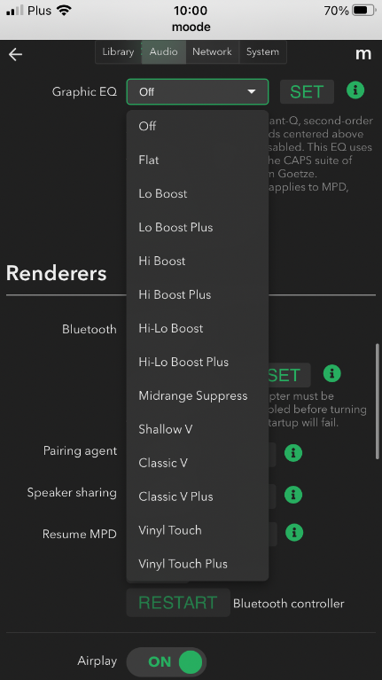This screenshot has width=382, height=680.
Task: Switch to the Library tab
Action: (x=119, y=52)
